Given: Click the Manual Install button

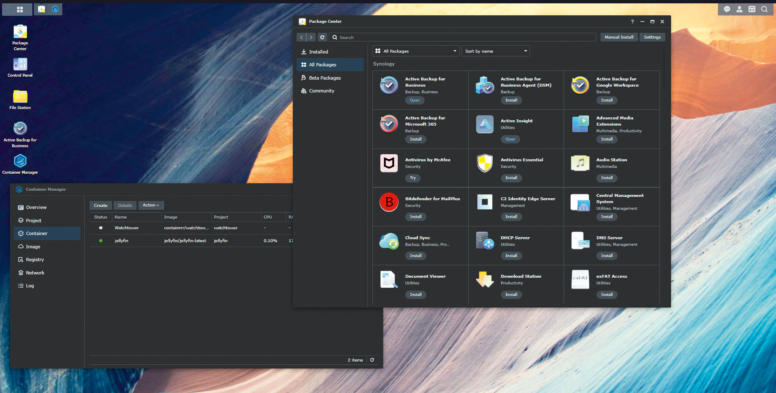Looking at the screenshot, I should pos(619,37).
